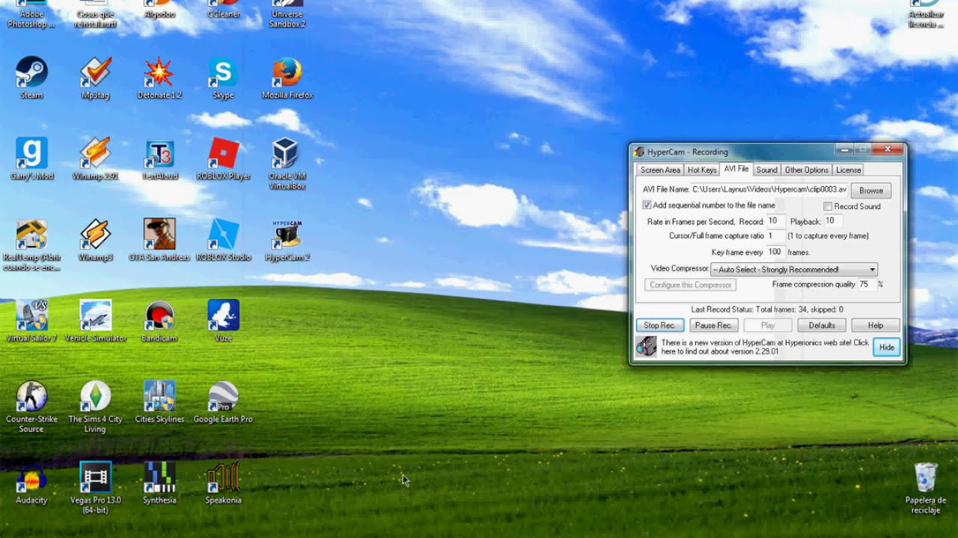The width and height of the screenshot is (958, 538).
Task: Click the Playback rate field
Action: (834, 221)
